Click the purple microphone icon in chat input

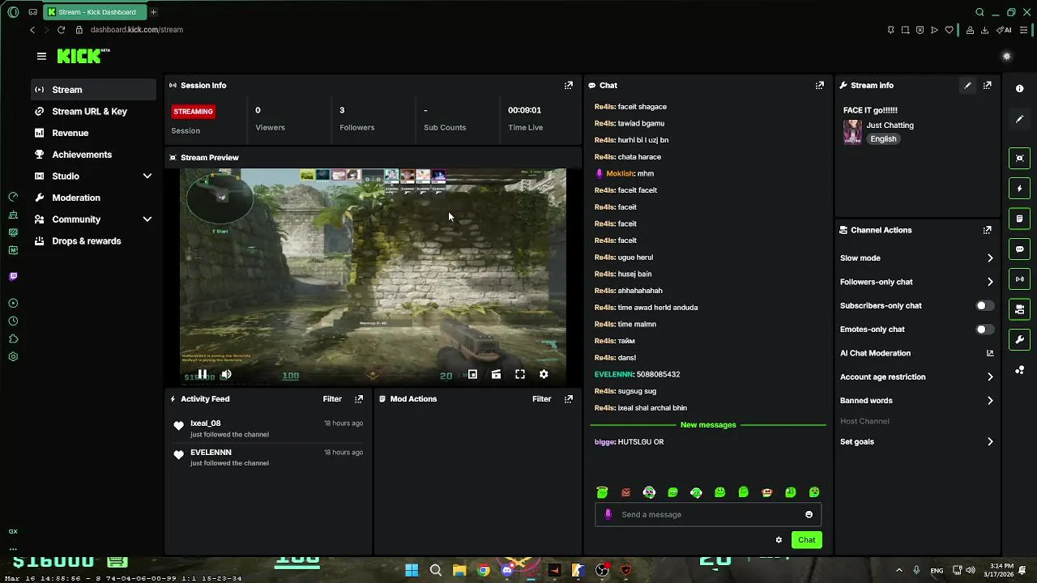coord(608,514)
